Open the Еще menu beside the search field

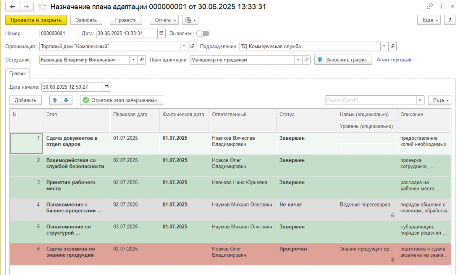pyautogui.click(x=440, y=100)
